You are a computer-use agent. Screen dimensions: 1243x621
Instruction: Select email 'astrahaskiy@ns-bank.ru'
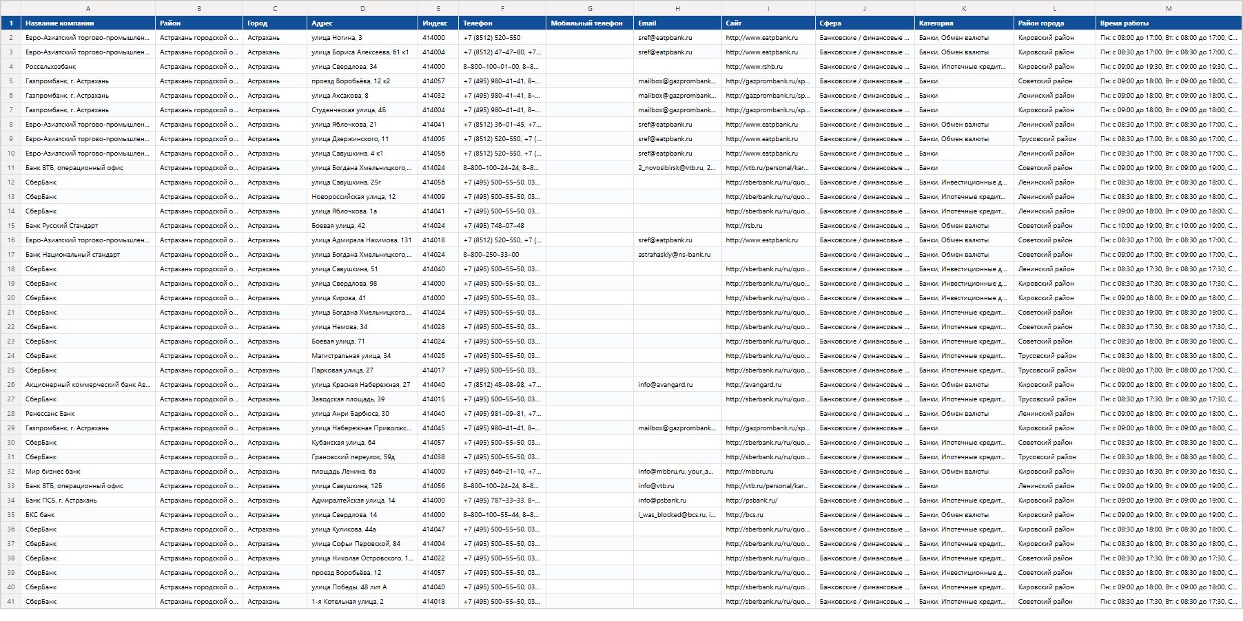click(677, 255)
